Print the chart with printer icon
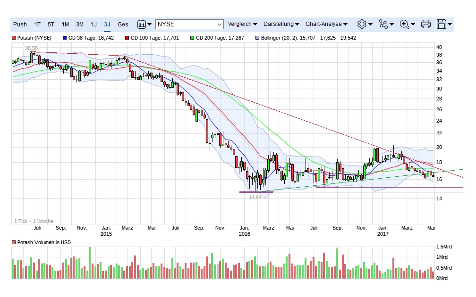476x297 pixels. [x=425, y=24]
